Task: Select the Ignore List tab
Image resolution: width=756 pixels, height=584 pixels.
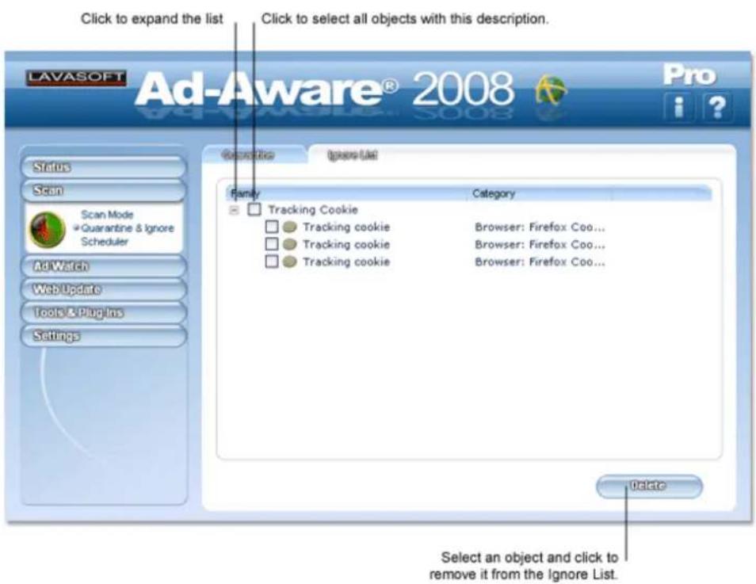Action: (x=352, y=155)
